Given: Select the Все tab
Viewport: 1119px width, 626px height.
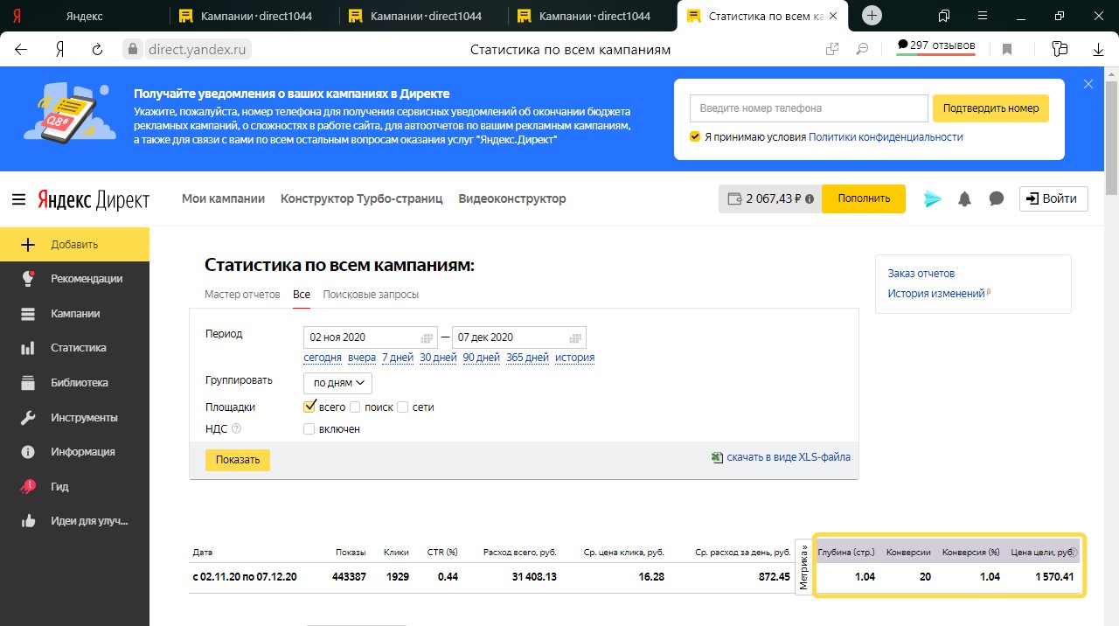Looking at the screenshot, I should [302, 295].
